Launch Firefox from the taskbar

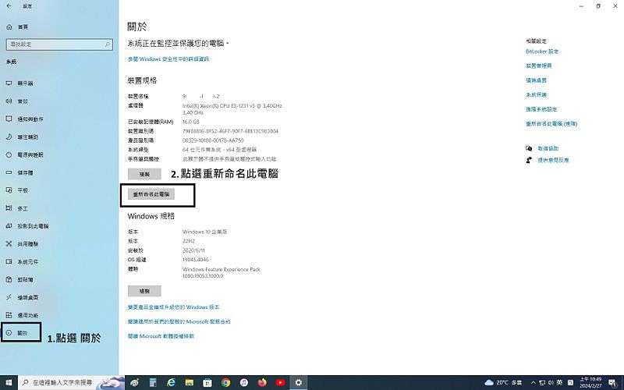tap(262, 383)
